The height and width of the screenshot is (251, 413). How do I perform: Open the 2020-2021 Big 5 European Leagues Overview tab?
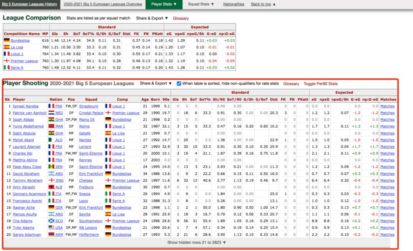pyautogui.click(x=103, y=4)
